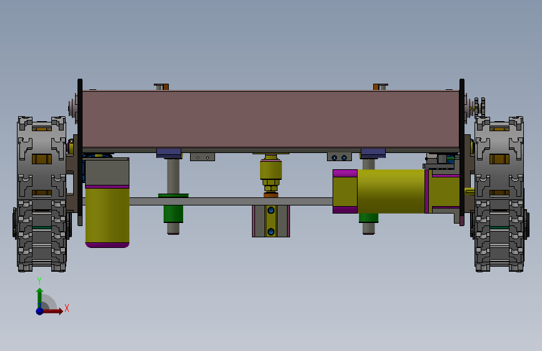Select the magenta end cap on right motor

345,173
